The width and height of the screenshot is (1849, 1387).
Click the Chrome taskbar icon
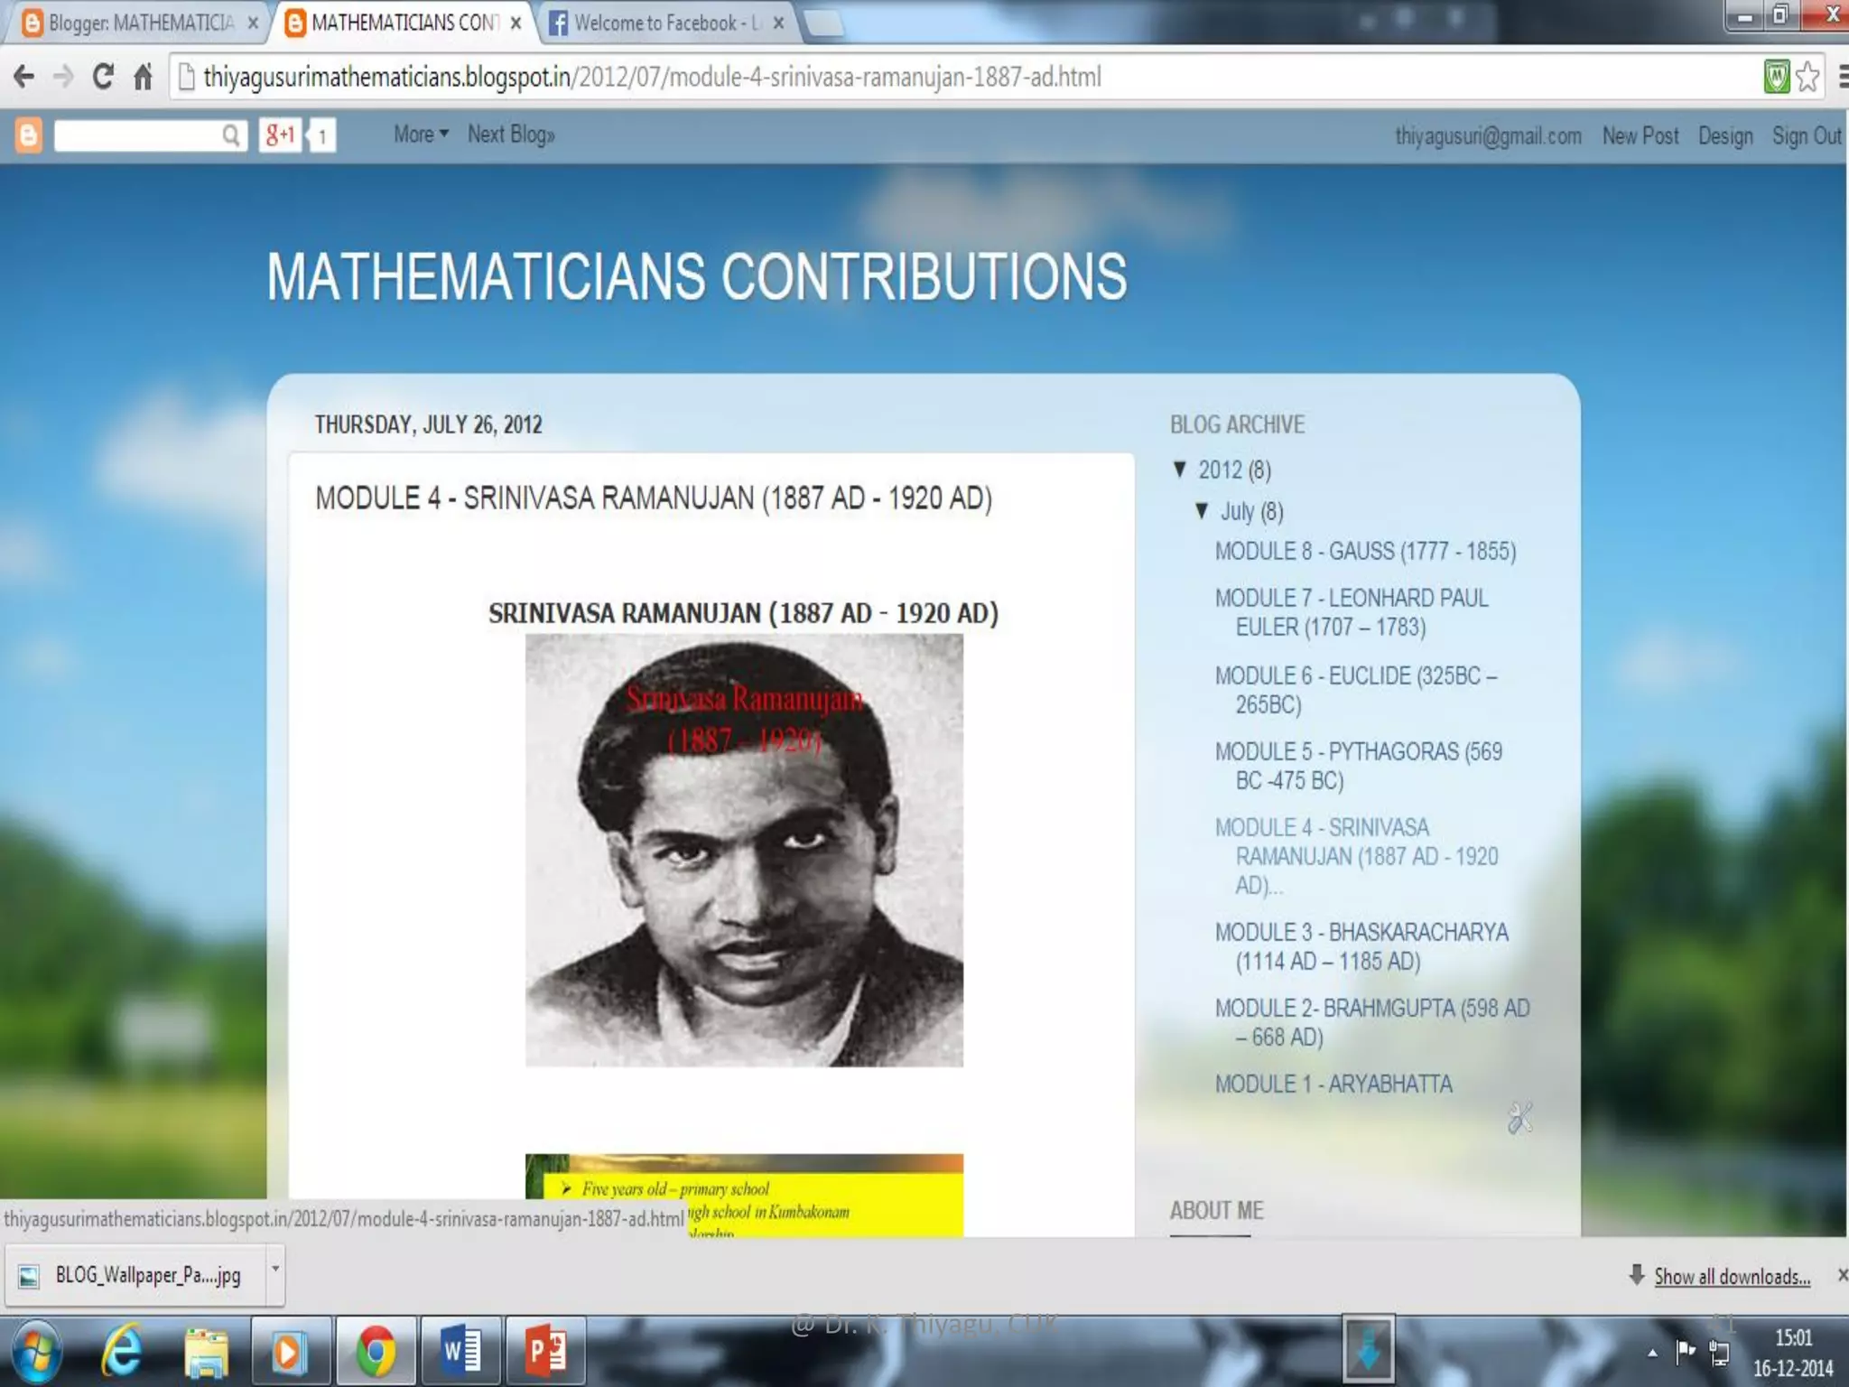(x=375, y=1352)
